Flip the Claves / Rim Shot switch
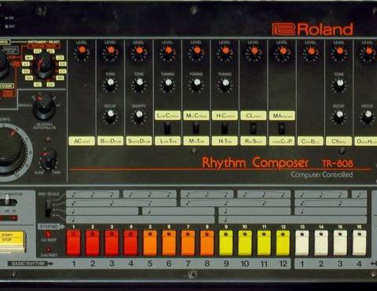This screenshot has height=291, width=377. point(253,128)
